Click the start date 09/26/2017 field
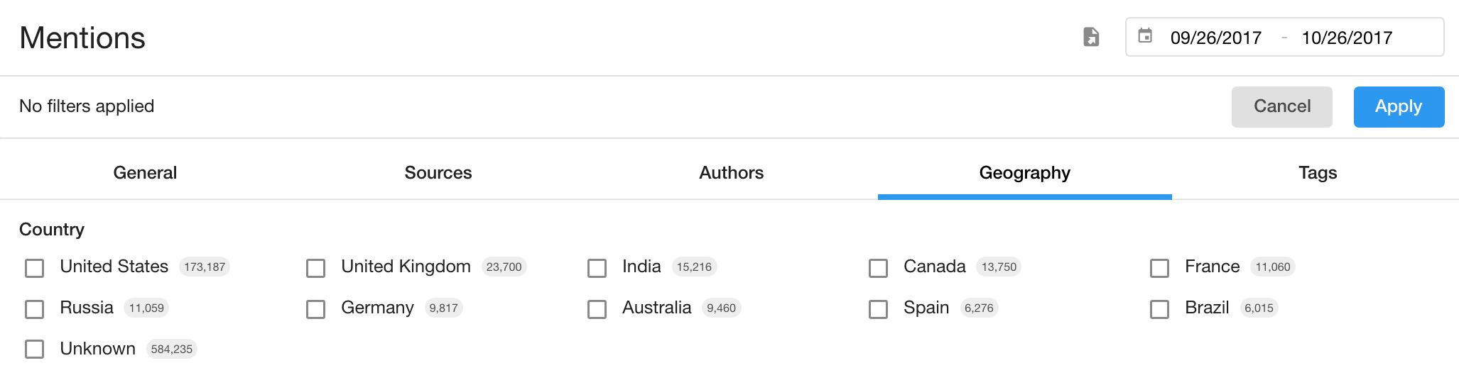 pyautogui.click(x=1216, y=38)
